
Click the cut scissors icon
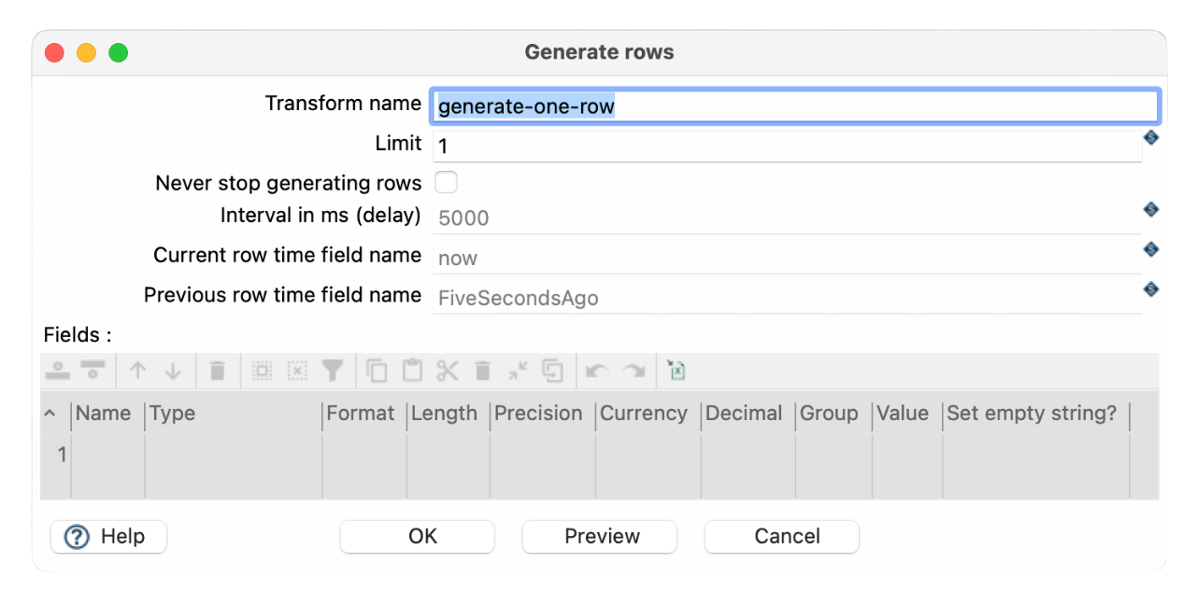[448, 371]
